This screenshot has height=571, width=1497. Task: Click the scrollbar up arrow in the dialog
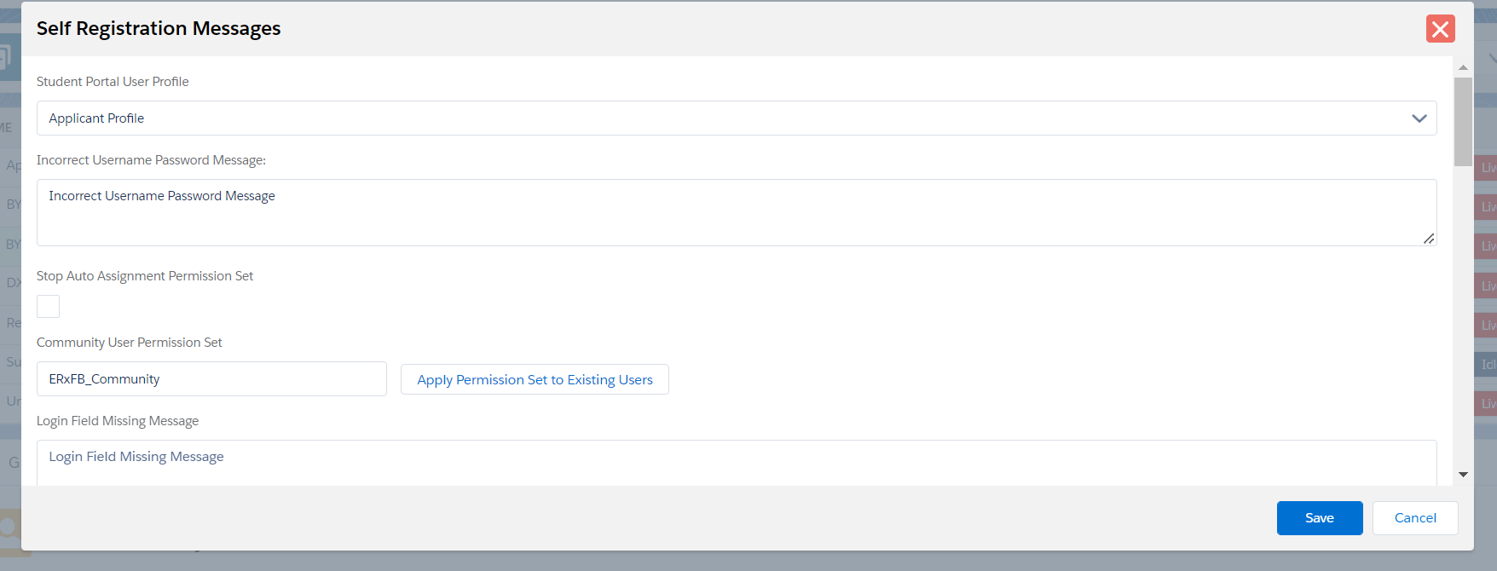pyautogui.click(x=1463, y=67)
